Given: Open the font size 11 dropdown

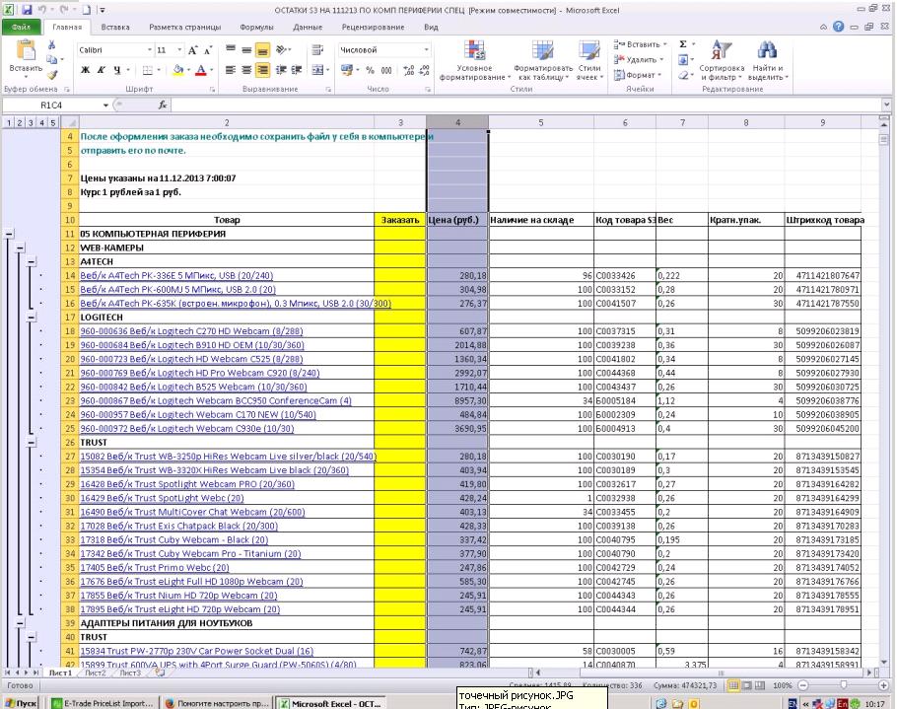Looking at the screenshot, I should [179, 50].
